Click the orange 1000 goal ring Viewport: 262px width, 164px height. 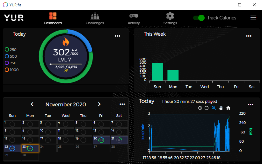(7, 70)
